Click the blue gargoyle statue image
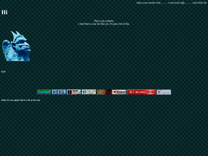This screenshot has height=156, width=208. click(x=17, y=46)
